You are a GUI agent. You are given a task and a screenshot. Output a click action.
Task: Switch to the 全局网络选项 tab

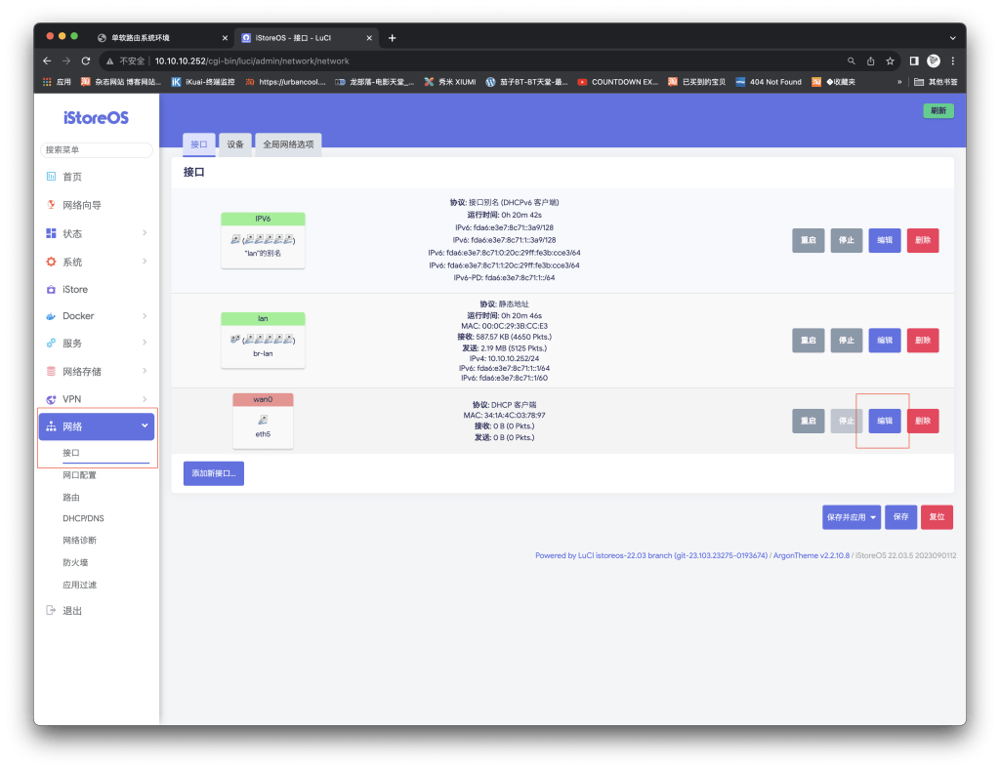coord(288,143)
